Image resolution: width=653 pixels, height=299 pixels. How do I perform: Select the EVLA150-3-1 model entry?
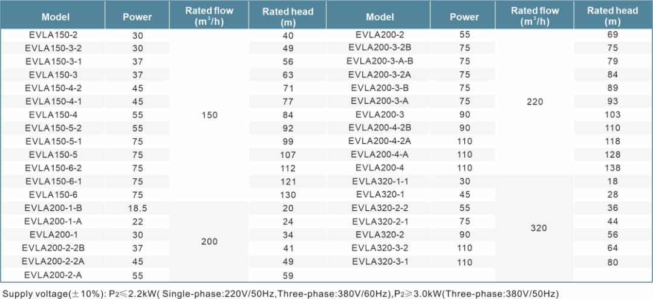52,62
